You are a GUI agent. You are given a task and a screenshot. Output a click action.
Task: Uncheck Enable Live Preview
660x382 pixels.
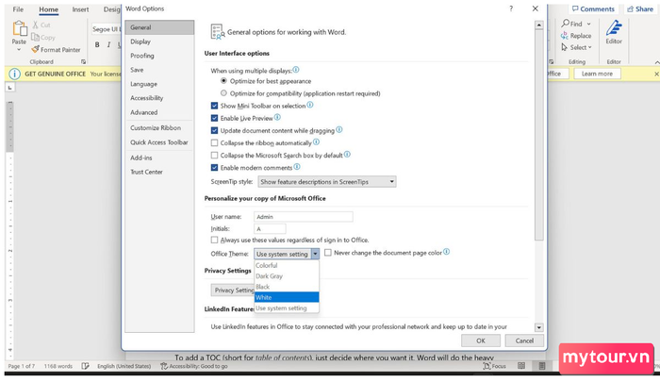click(215, 118)
